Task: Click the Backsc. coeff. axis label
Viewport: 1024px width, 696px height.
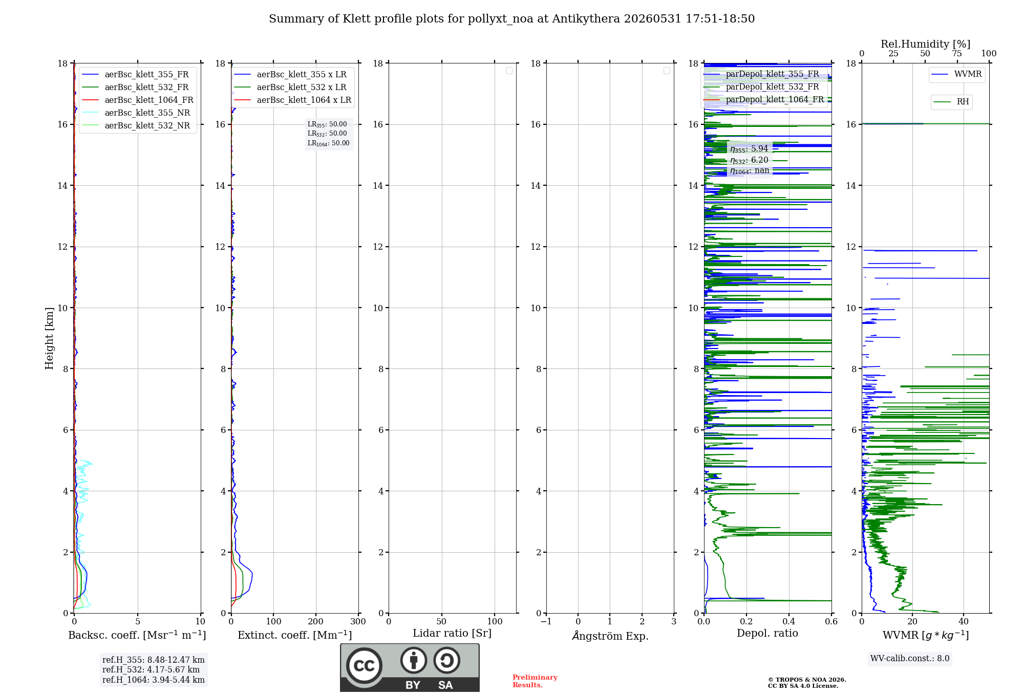Action: pos(137,635)
